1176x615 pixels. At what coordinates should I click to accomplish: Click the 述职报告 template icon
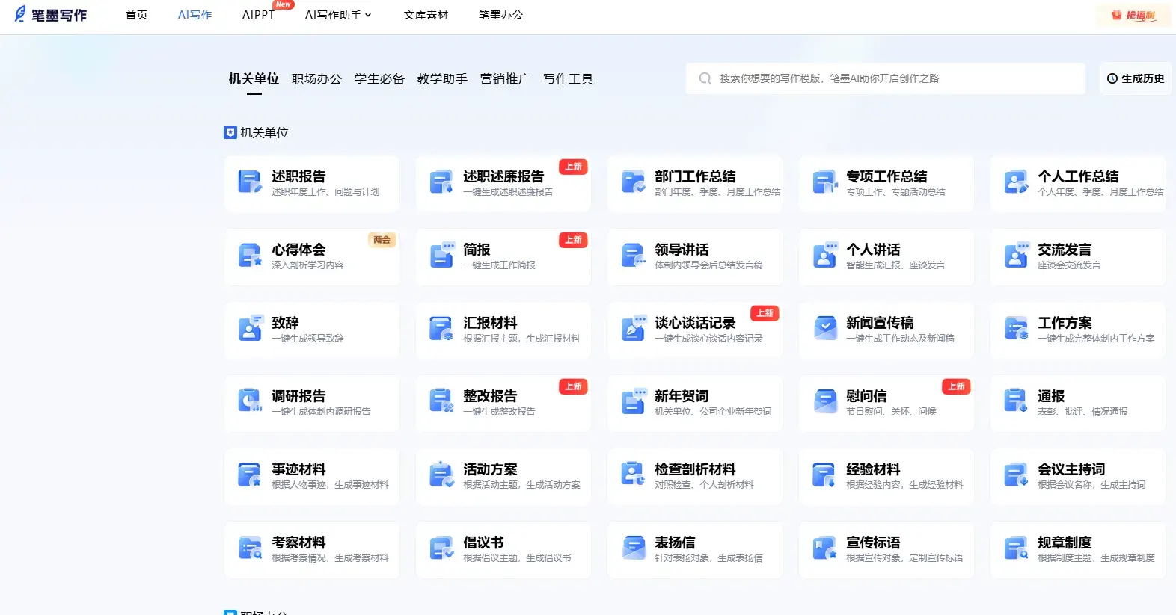249,182
